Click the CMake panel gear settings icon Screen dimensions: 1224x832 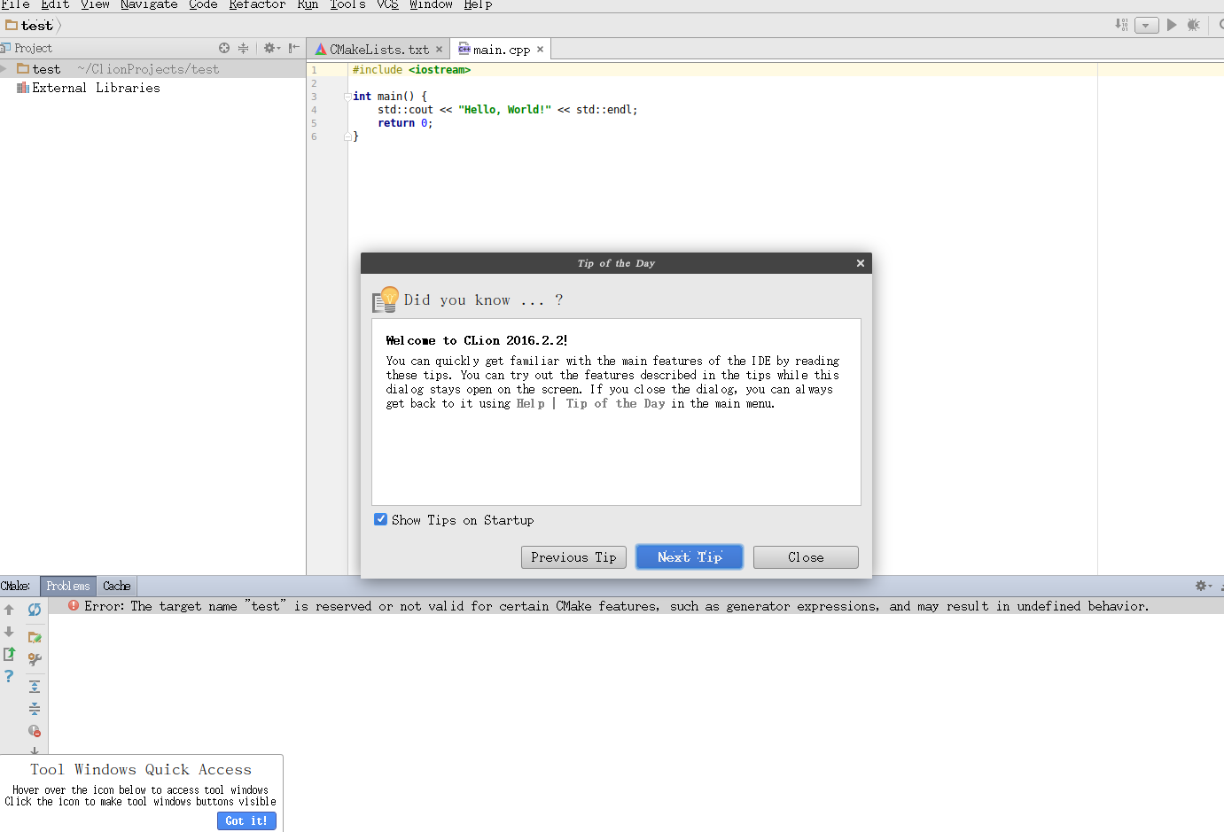[1203, 586]
